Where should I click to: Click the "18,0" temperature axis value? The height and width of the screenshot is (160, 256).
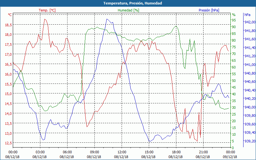point(9,35)
